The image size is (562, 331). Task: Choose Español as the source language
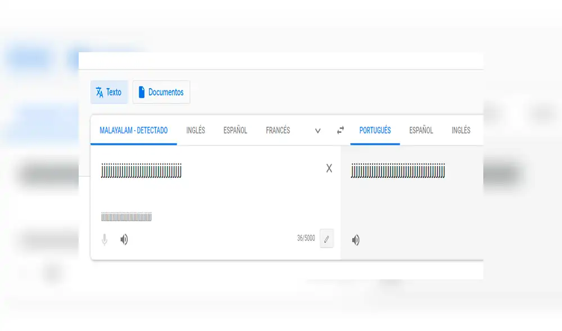tap(235, 130)
